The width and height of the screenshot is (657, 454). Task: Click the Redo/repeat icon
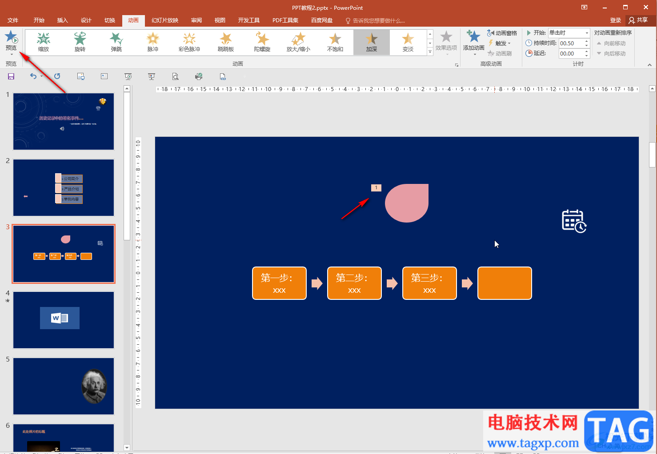tap(57, 76)
